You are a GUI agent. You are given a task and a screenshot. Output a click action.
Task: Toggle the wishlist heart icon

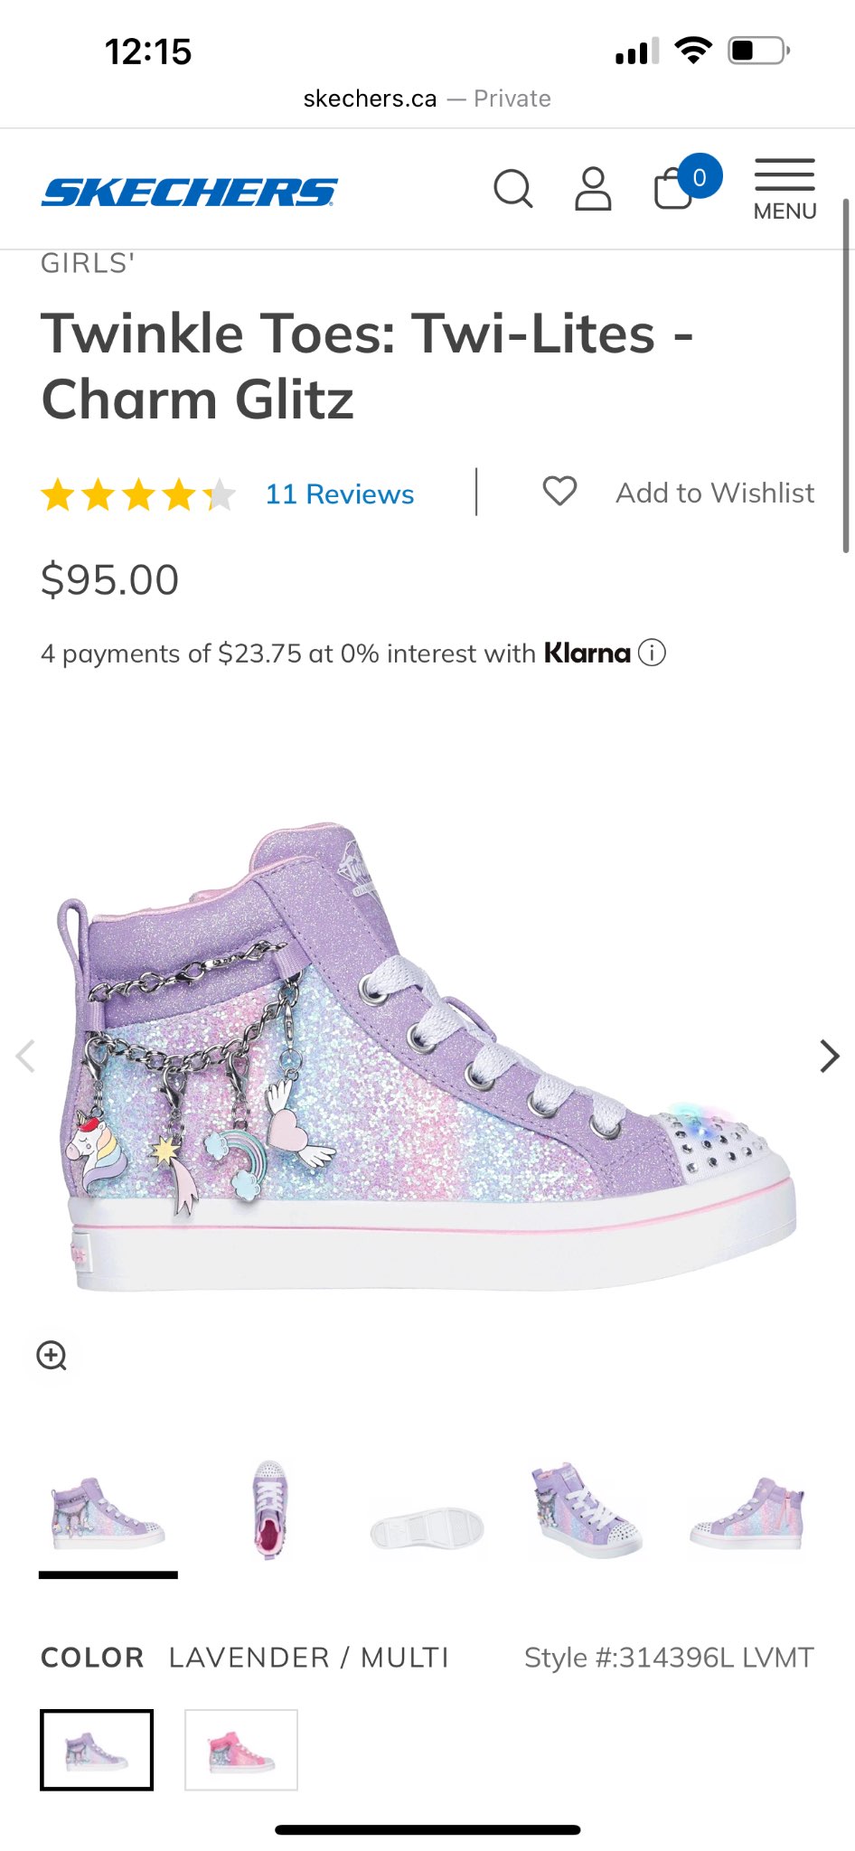click(559, 492)
